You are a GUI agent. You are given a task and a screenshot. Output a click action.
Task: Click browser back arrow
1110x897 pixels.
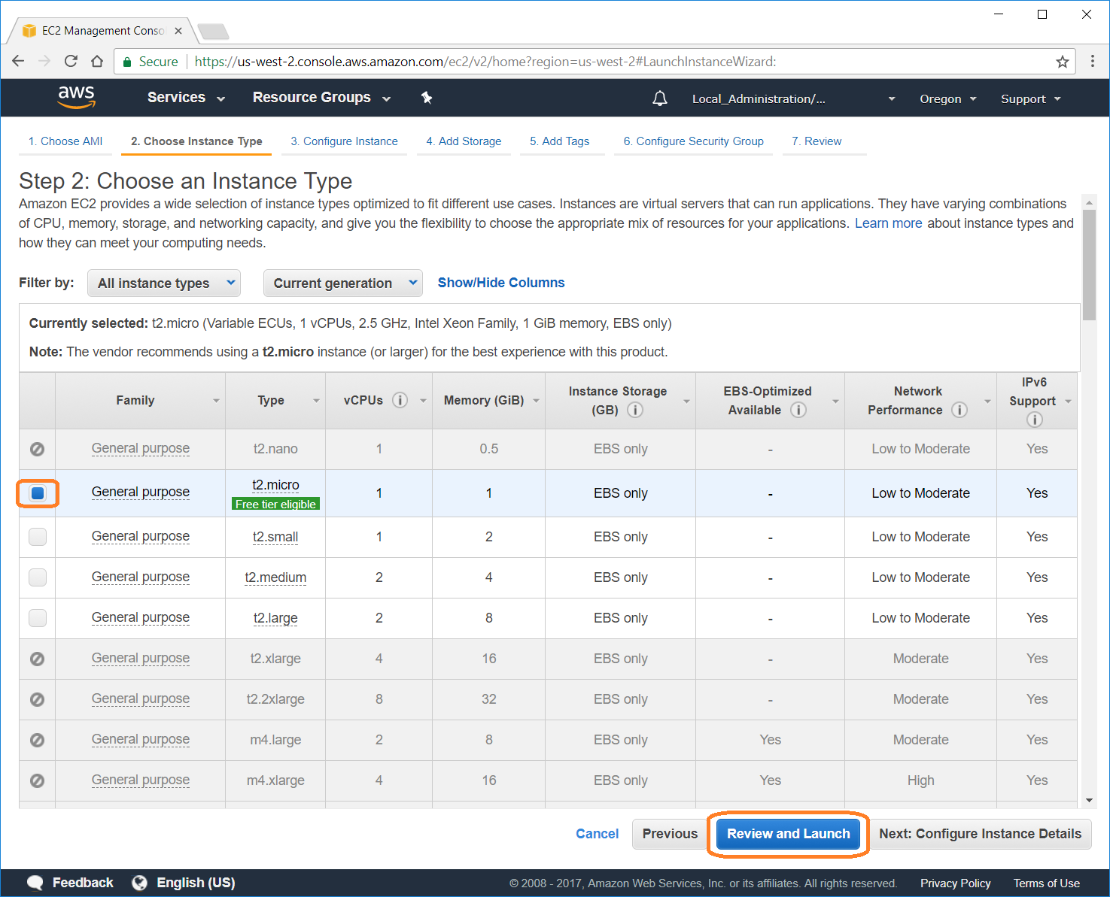point(19,61)
